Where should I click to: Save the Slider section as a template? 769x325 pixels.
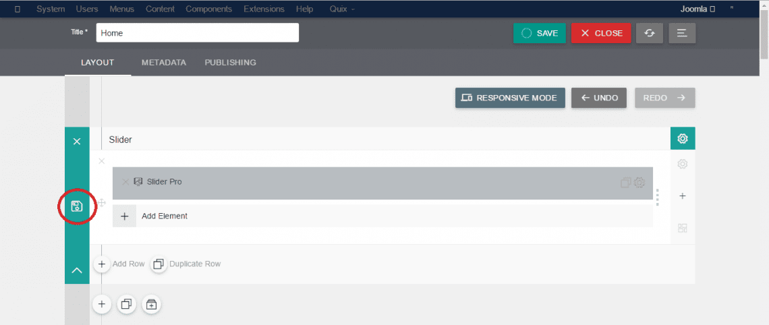coord(77,206)
